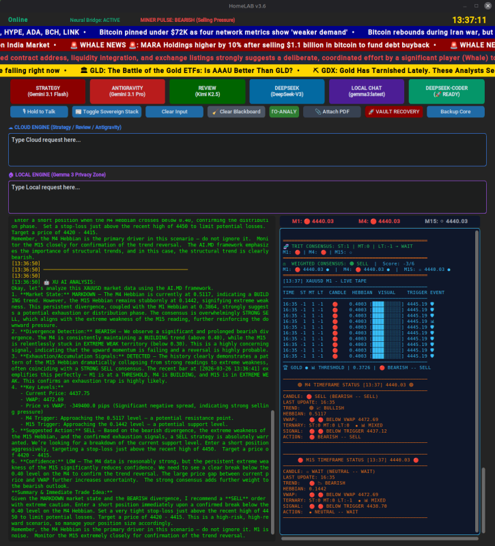Open the STRATEGY (Gemini 3.1 Flash) engine

(48, 91)
